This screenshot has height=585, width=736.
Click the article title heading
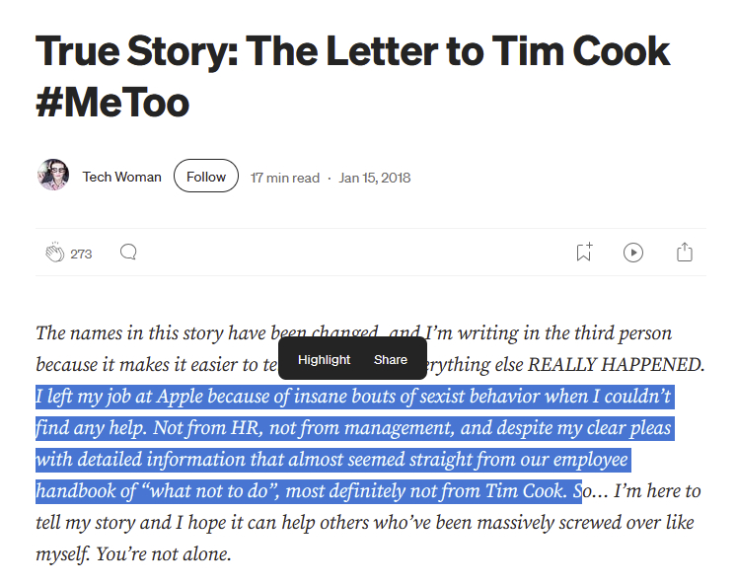[x=352, y=51]
